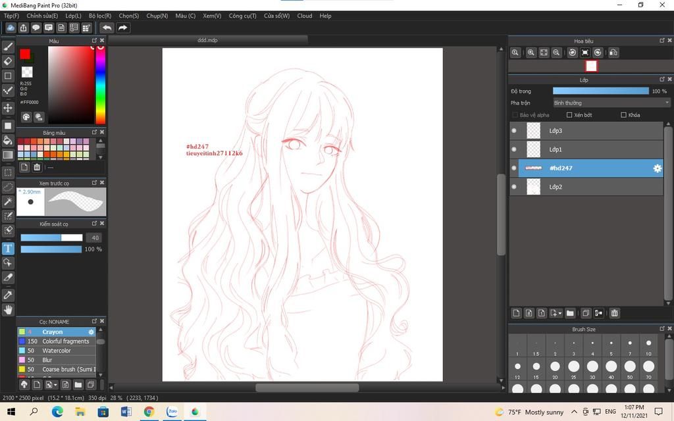Switch to the ddd.mdp document tab
The width and height of the screenshot is (674, 421).
pyautogui.click(x=207, y=40)
